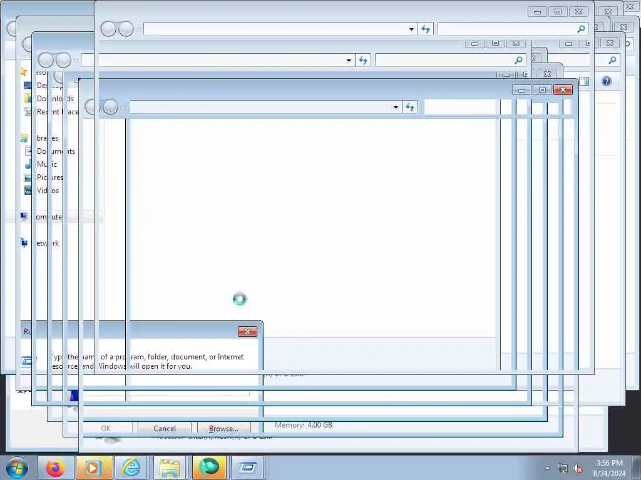
Task: Click Browse... in the Run dialog
Action: point(223,429)
